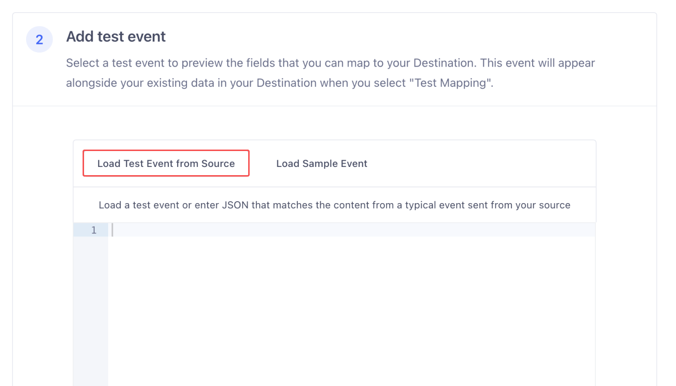676x386 pixels.
Task: Place cursor on line 1 of JSON editor
Action: click(352, 230)
